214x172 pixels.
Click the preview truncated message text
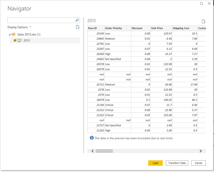point(134,138)
